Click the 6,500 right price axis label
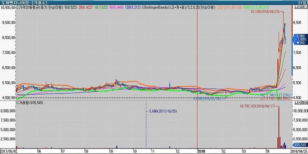The width and height of the screenshot is (308, 154). (297, 68)
